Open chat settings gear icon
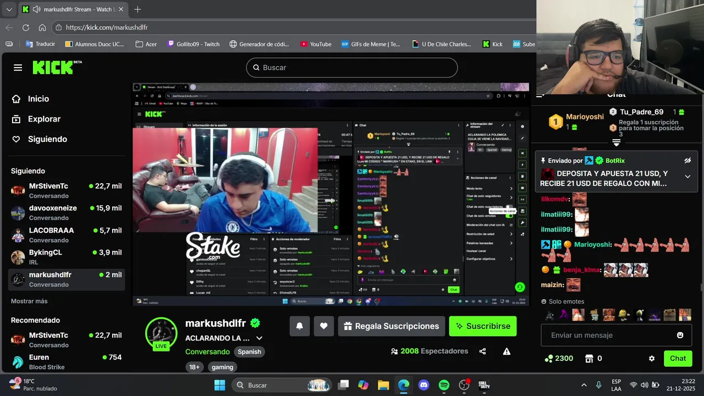Viewport: 704px width, 396px height. 652,359
